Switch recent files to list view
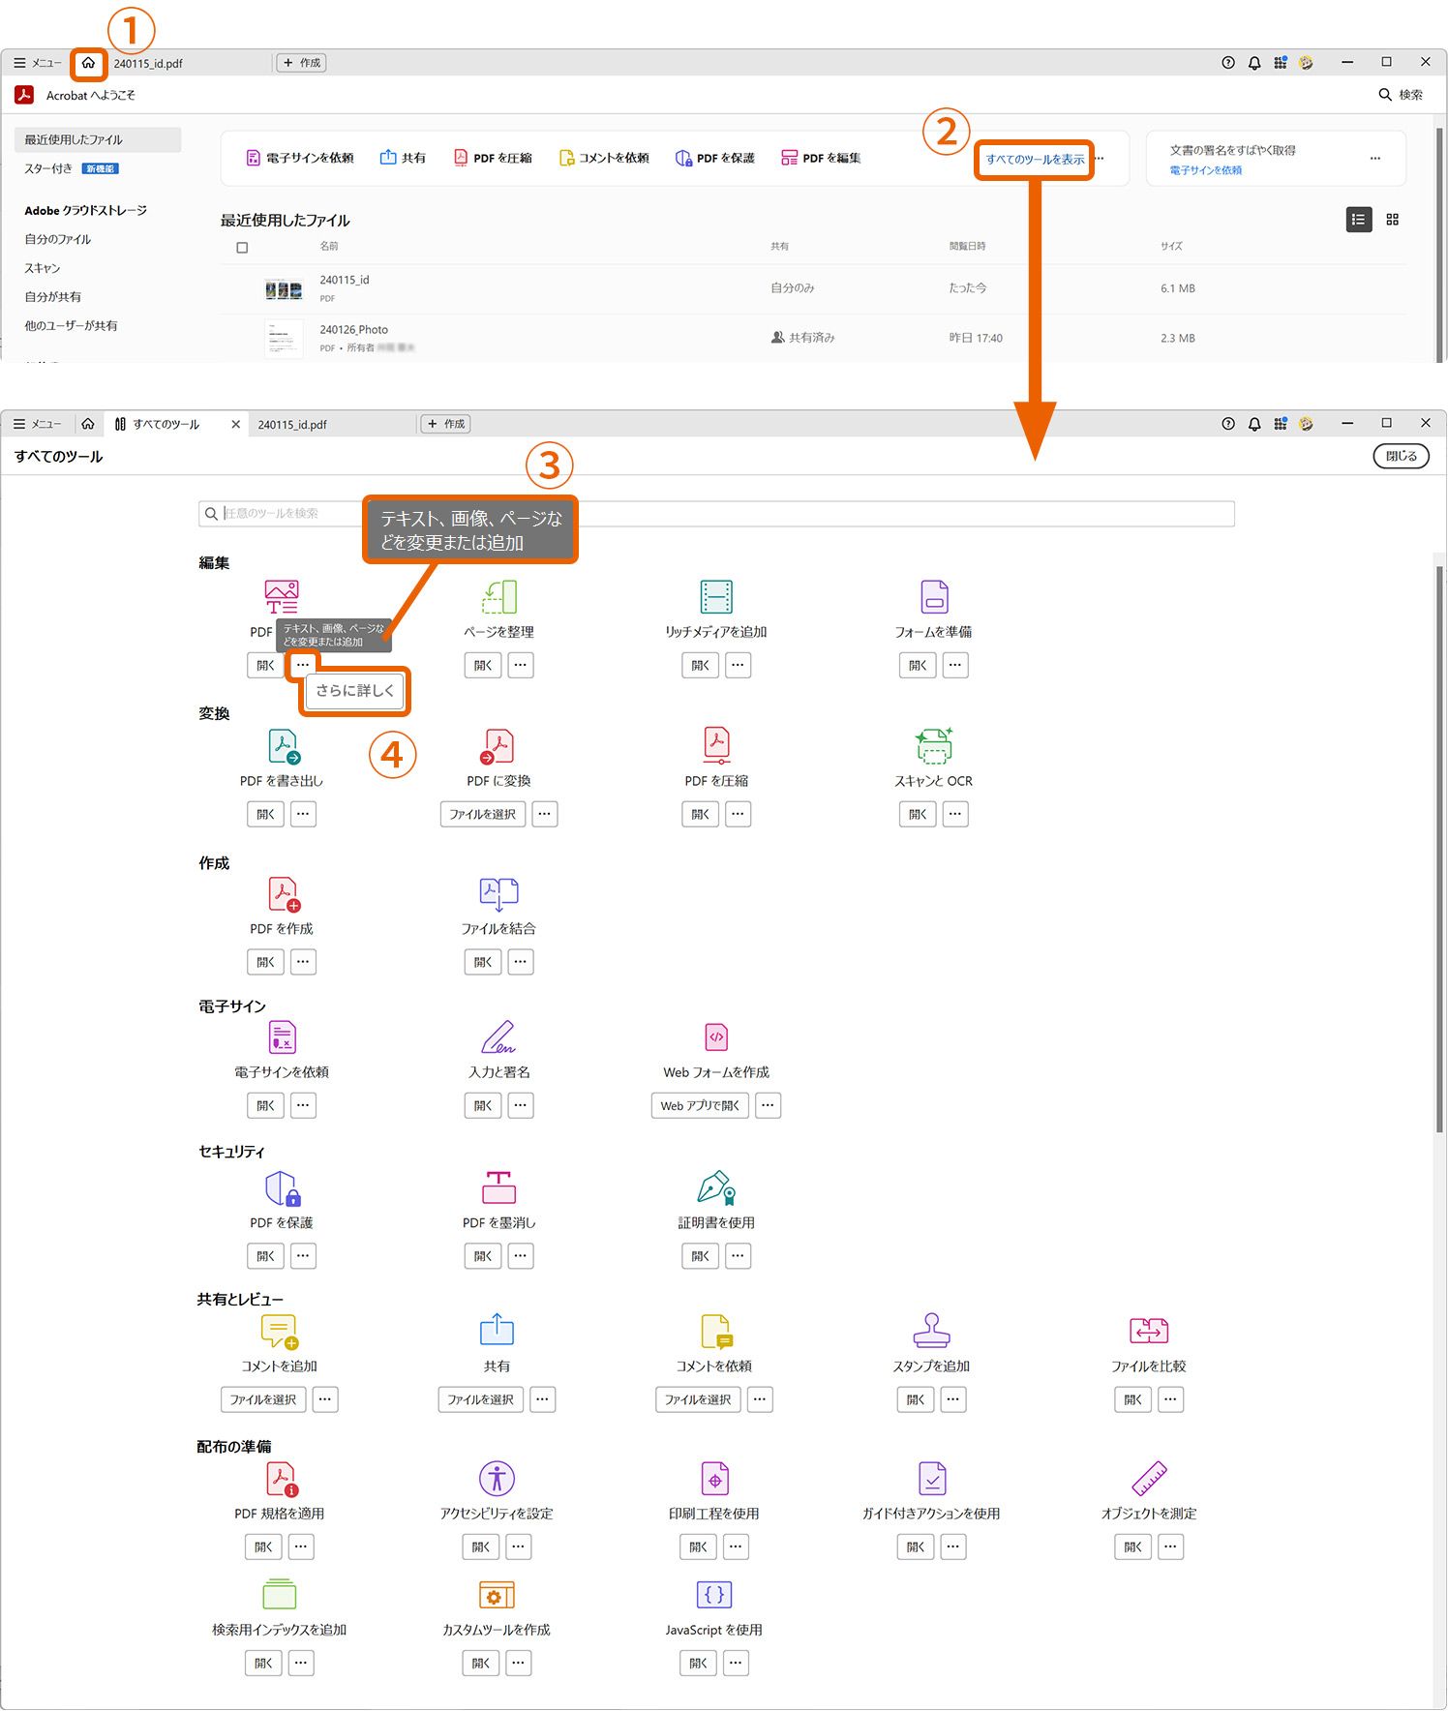Screen dimensions: 1448x1711 (x=1359, y=220)
